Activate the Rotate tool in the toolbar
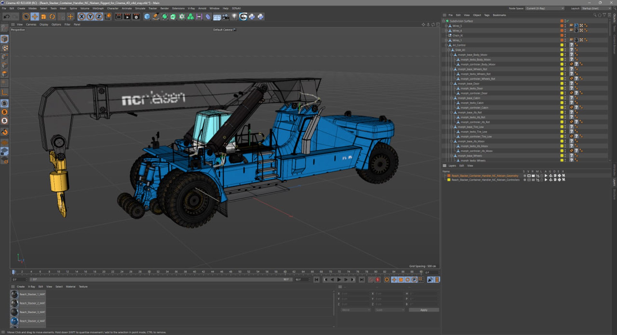This screenshot has width=617, height=335. click(52, 17)
